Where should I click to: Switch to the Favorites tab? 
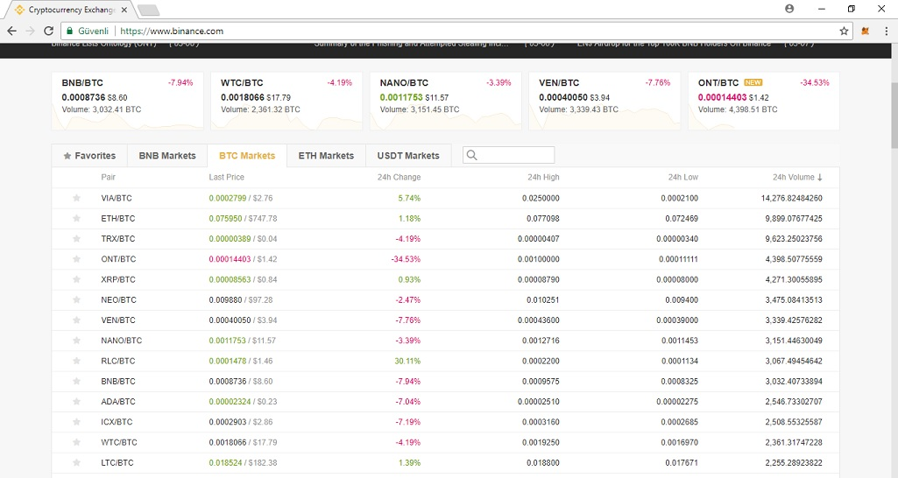[89, 156]
